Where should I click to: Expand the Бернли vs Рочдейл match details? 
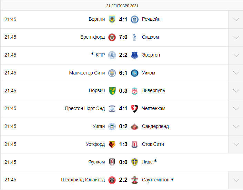click(236, 19)
